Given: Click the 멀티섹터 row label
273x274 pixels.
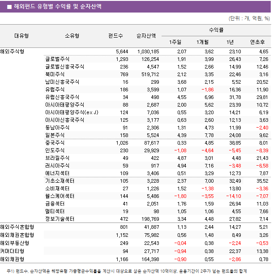Looking at the screenshot, I should point(55,211).
